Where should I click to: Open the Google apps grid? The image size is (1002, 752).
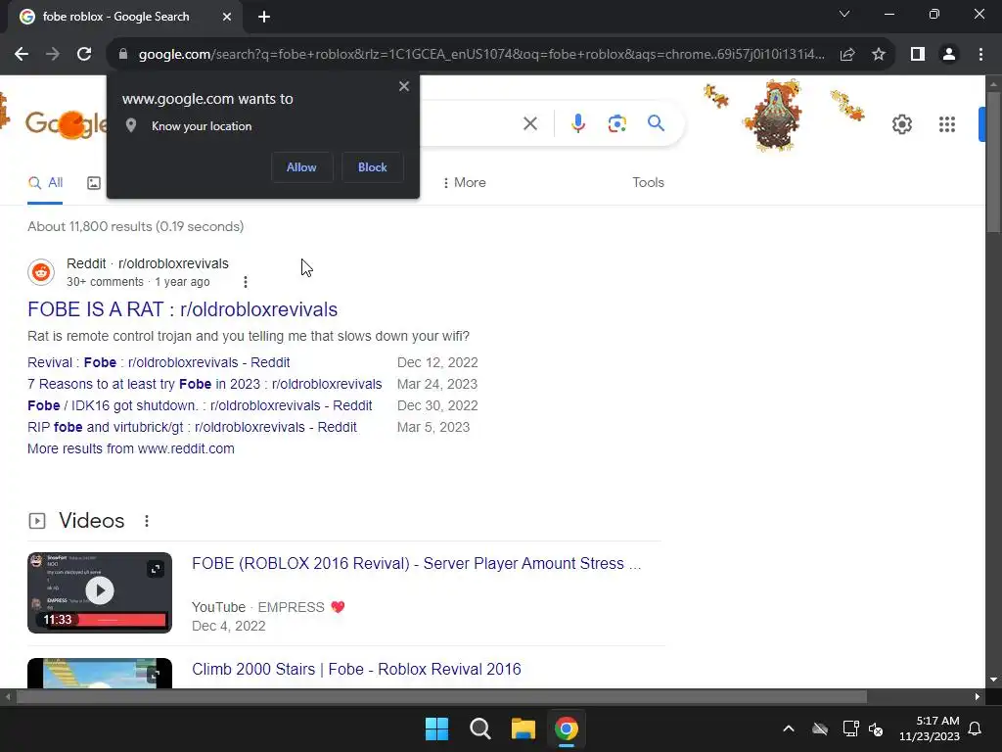947,124
